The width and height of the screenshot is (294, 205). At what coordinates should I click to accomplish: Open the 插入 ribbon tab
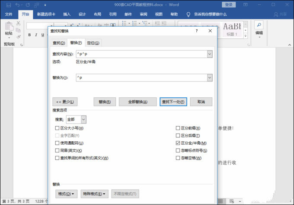click(67, 14)
